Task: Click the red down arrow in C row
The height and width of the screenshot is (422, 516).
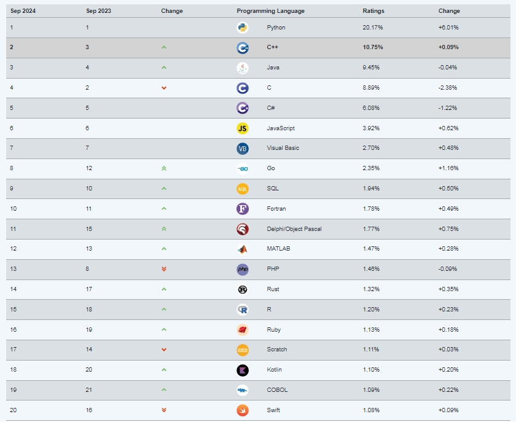Action: (164, 88)
